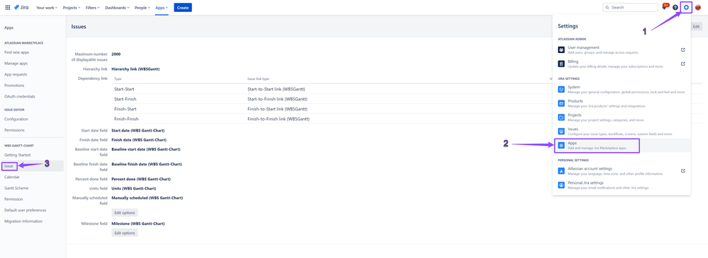Select System in Settings menu
708x258 pixels.
tap(622, 89)
